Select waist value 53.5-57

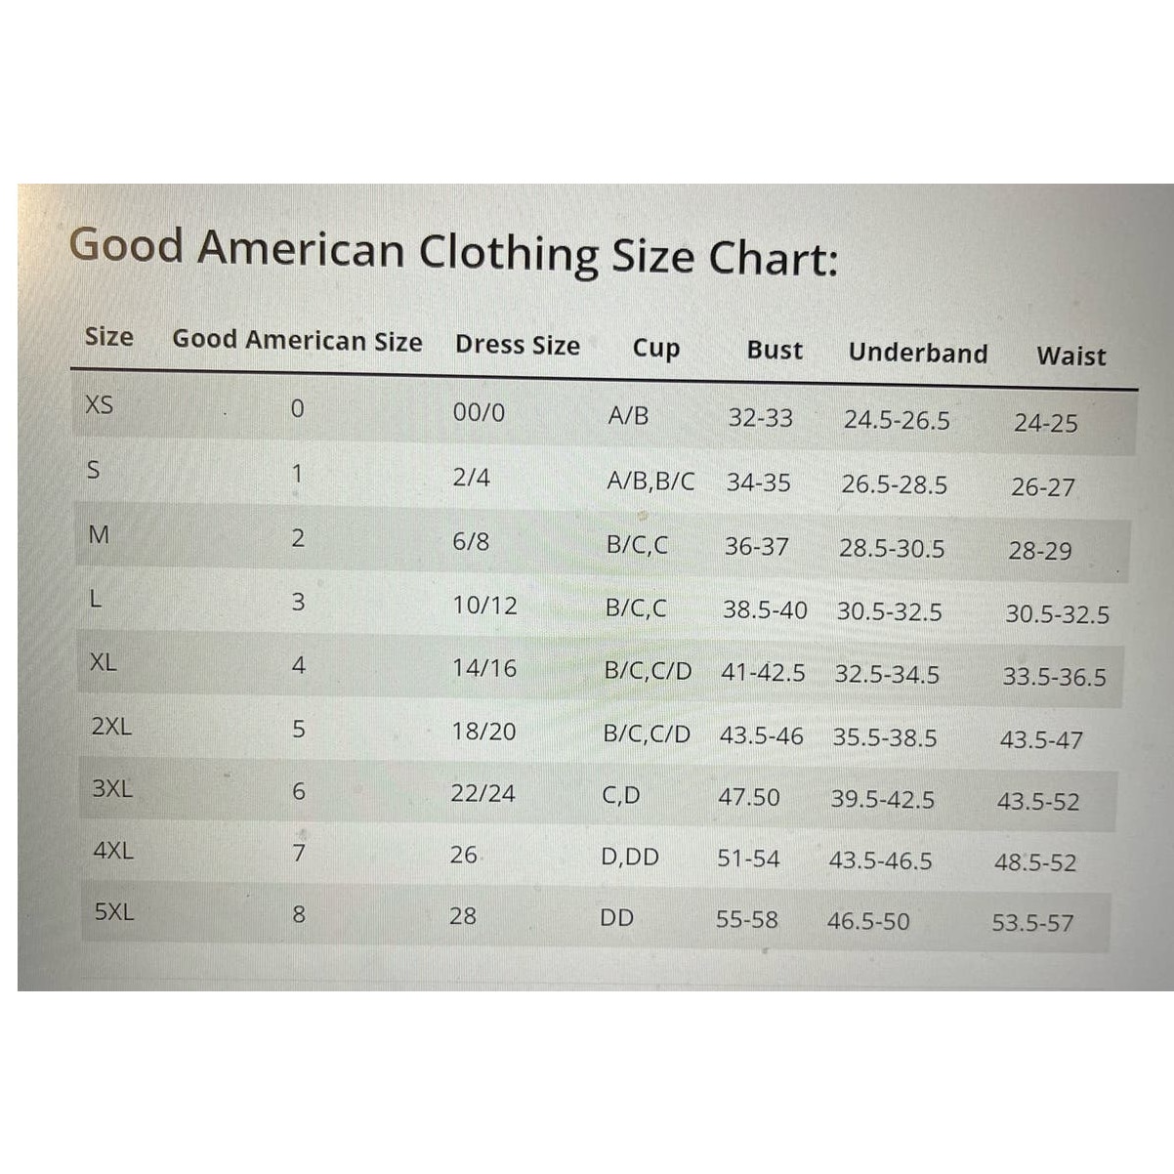point(1032,922)
